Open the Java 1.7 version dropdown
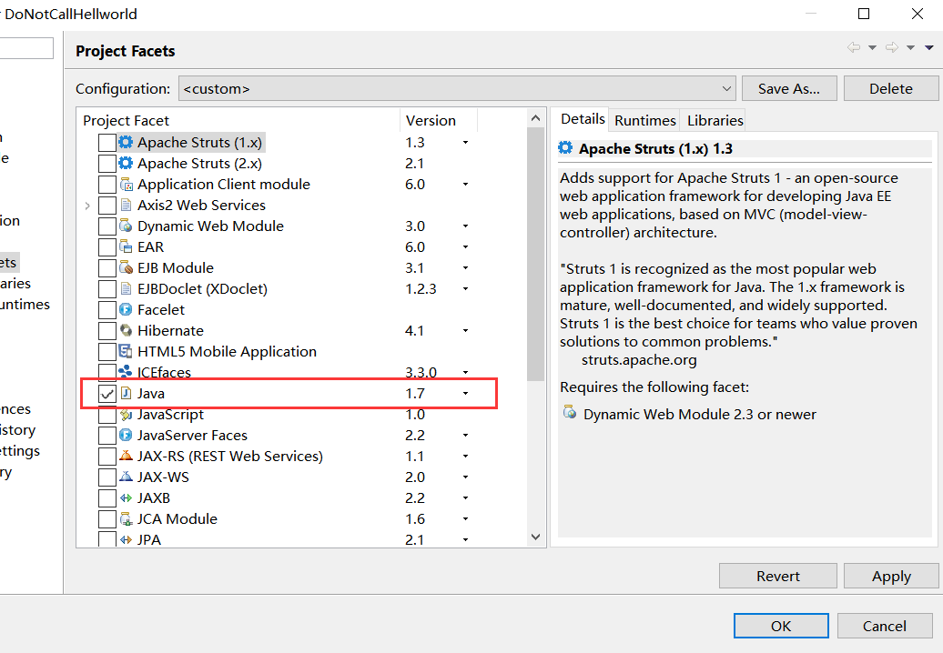943x653 pixels. pyautogui.click(x=465, y=394)
